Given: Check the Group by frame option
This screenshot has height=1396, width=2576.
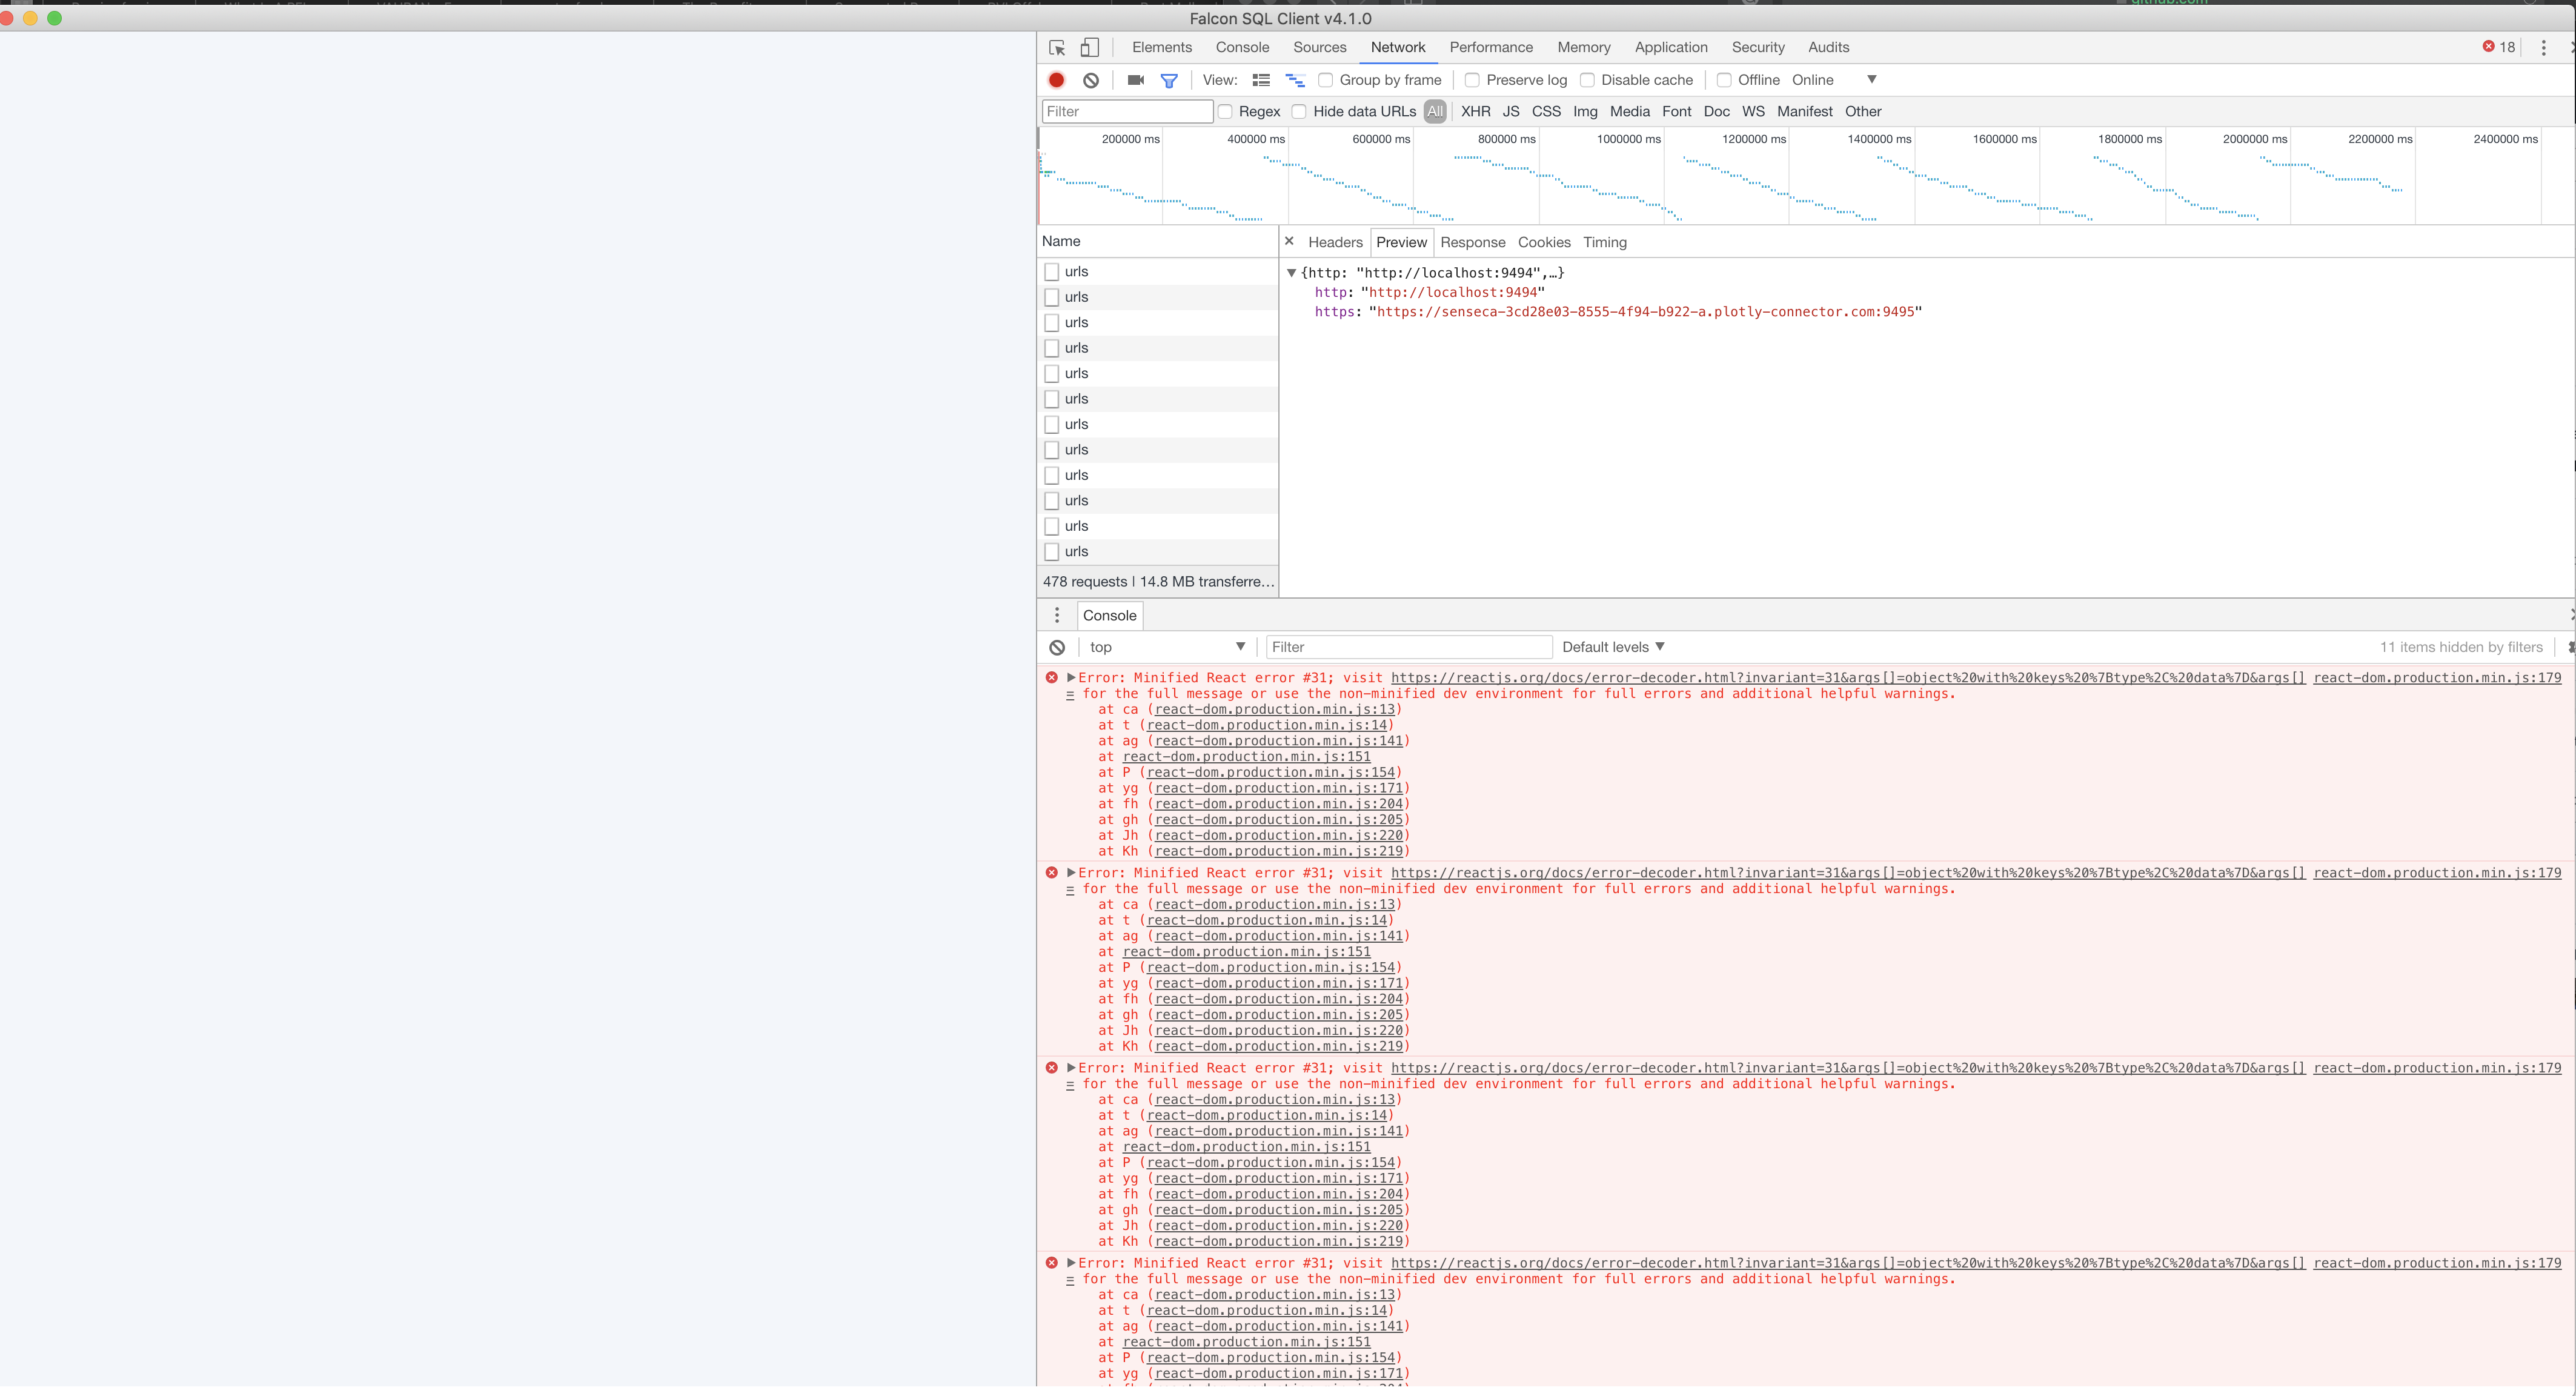Looking at the screenshot, I should click(x=1325, y=80).
